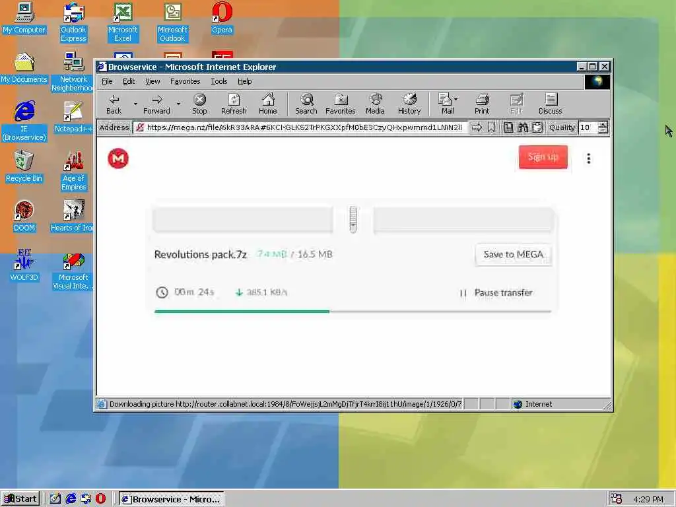Open the History toolbar button
676x507 pixels.
point(409,104)
